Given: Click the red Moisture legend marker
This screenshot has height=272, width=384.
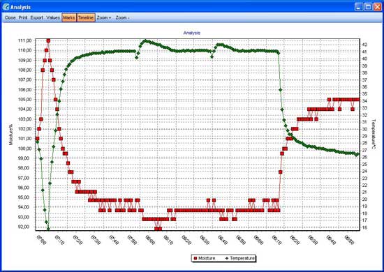Looking at the screenshot, I should (195, 258).
